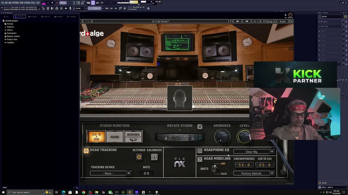This screenshot has height=195, width=348.
Task: Click the Save preset button
Action: tap(282, 21)
